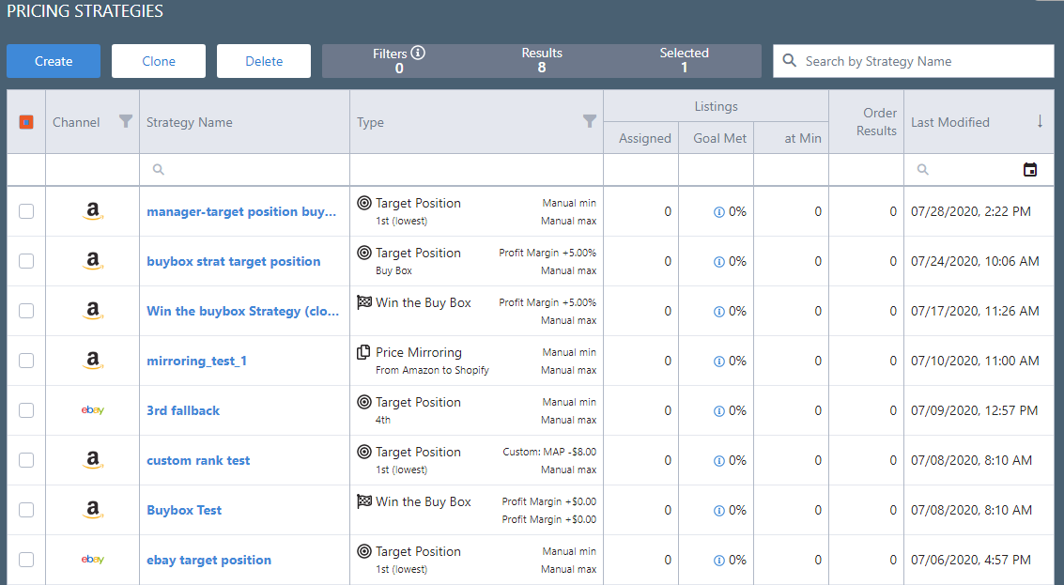Sort by the Assigned column header
This screenshot has width=1064, height=585.
(644, 138)
